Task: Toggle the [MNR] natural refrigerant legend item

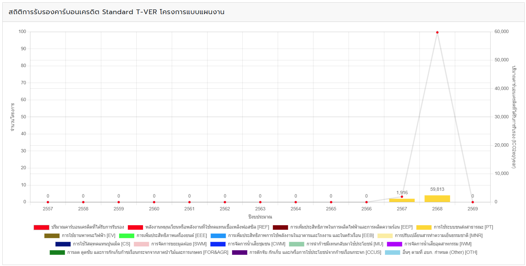Action: tap(439, 236)
